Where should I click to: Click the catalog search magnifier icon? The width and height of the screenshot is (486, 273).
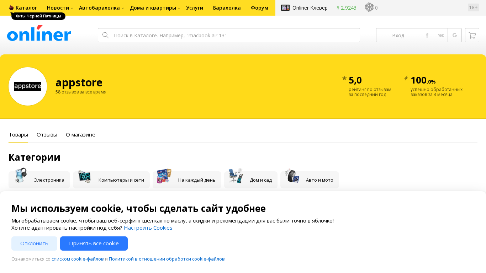coord(105,35)
